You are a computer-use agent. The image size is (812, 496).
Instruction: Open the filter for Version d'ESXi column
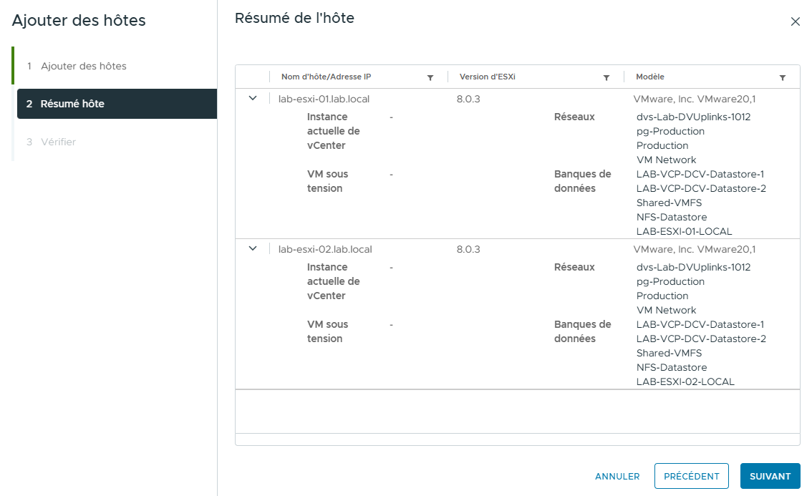tap(606, 77)
